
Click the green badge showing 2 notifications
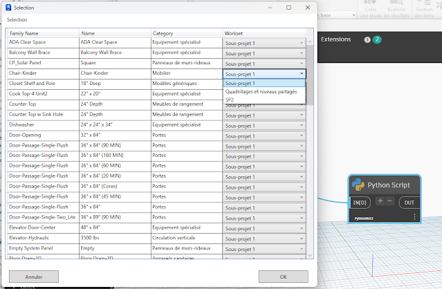coord(377,39)
